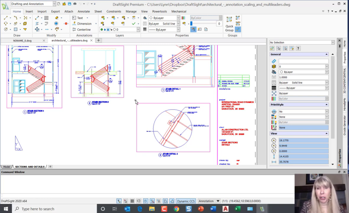Select the Line drawing tool
Screen dimensions: 349x213
6,18
